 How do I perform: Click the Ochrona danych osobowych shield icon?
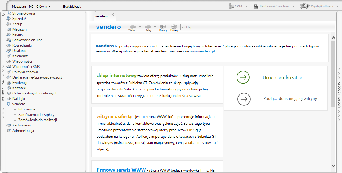coord(9,93)
